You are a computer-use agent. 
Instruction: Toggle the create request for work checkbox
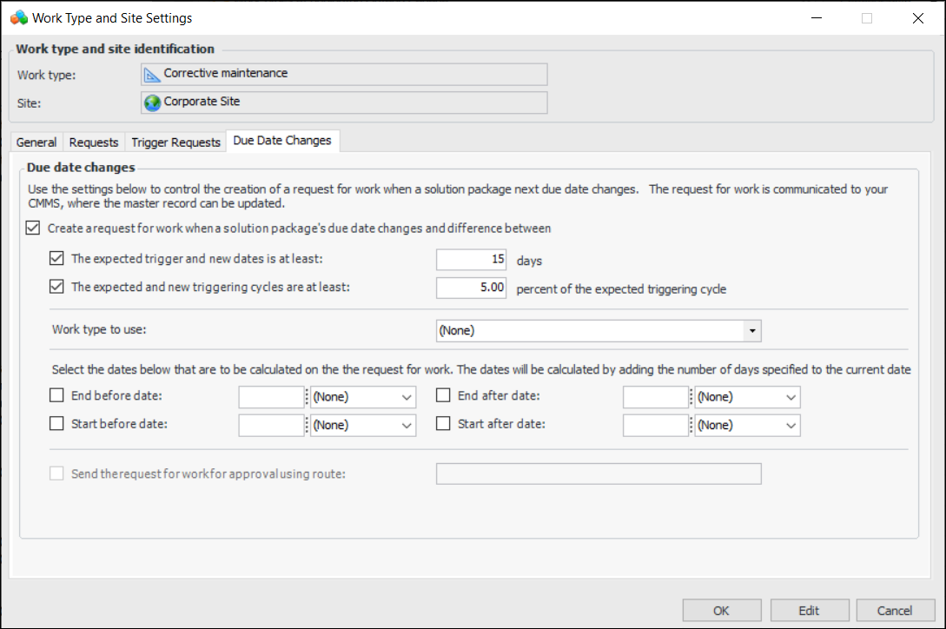(33, 228)
